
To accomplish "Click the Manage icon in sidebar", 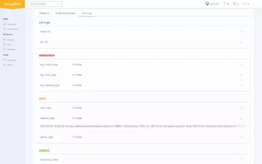I will coord(5,49).
